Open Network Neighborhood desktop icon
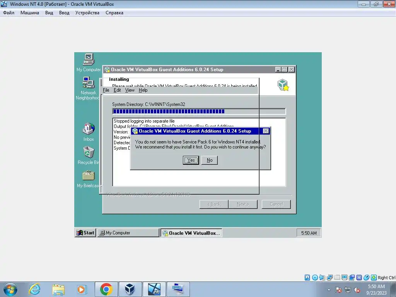396x297 pixels. (x=88, y=88)
